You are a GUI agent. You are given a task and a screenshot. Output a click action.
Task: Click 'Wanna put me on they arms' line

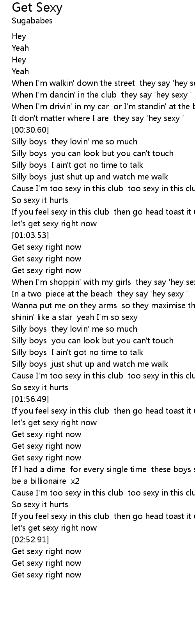click(103, 306)
